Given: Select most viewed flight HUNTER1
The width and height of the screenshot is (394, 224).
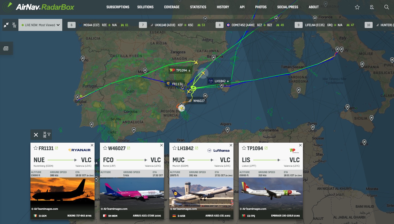Looking at the screenshot, I should pyautogui.click(x=387, y=25).
